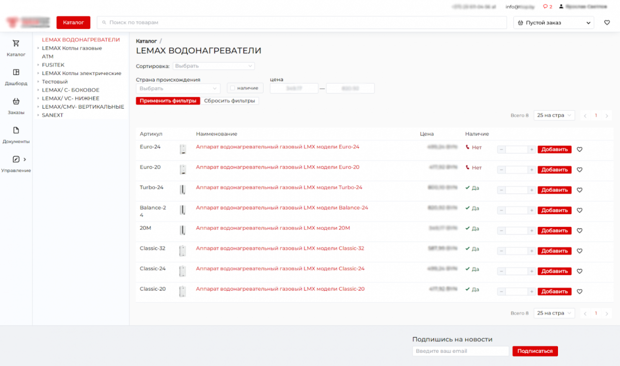The height and width of the screenshot is (366, 620).
Task: Expand LEMAX/ C- БОКОВОЕ tree node
Action: point(38,90)
